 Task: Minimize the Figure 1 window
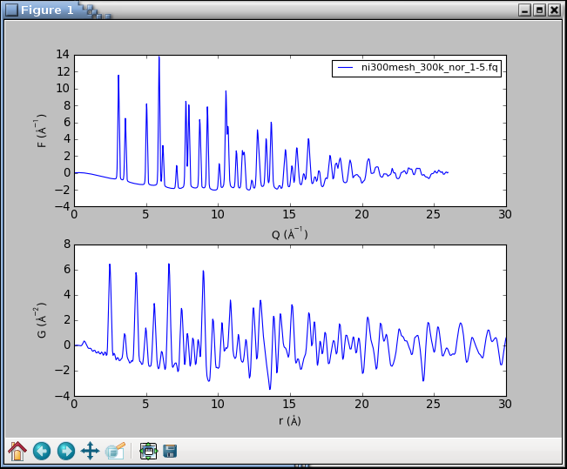(x=524, y=10)
